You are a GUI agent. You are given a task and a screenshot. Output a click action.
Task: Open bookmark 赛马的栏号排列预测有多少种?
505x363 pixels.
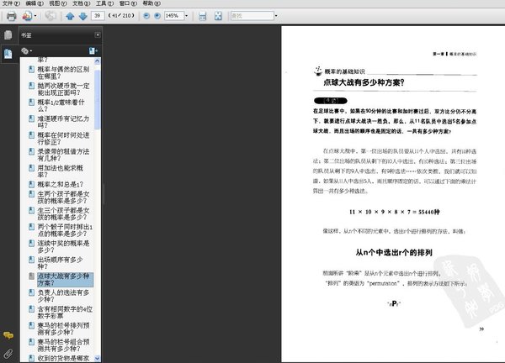[x=63, y=329]
